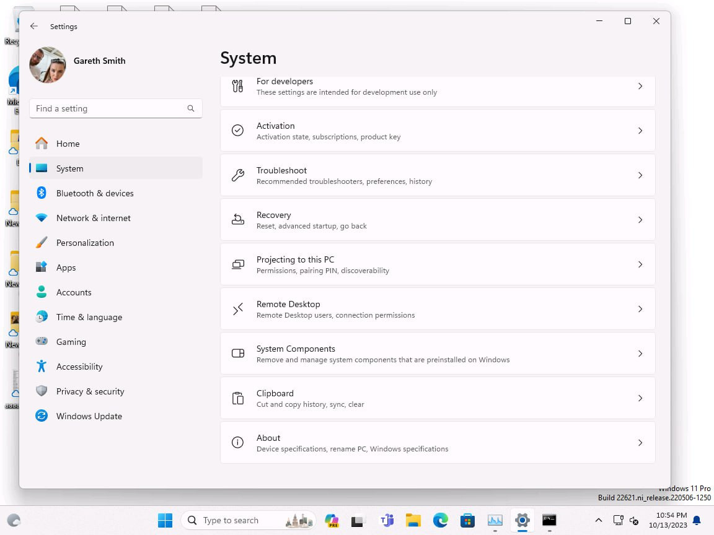
Task: Expand the System Components row chevron
Action: pyautogui.click(x=640, y=354)
